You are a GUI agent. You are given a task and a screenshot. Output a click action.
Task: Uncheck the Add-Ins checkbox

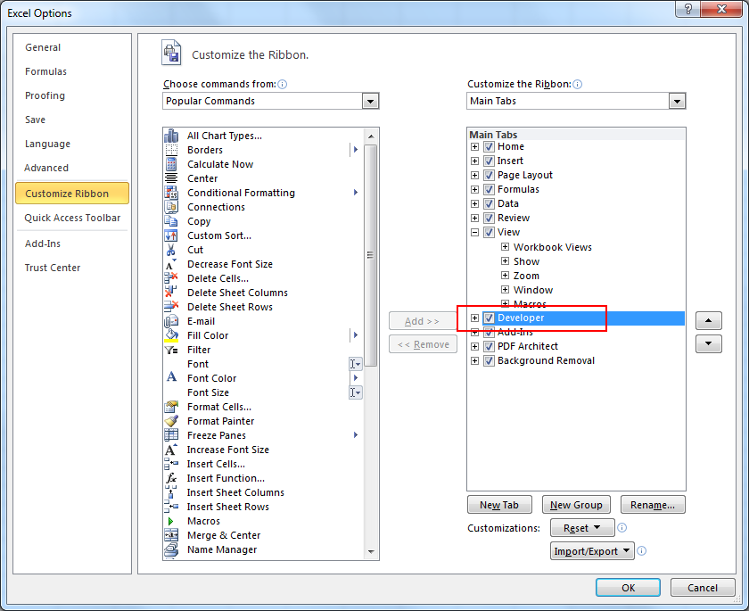(x=488, y=332)
